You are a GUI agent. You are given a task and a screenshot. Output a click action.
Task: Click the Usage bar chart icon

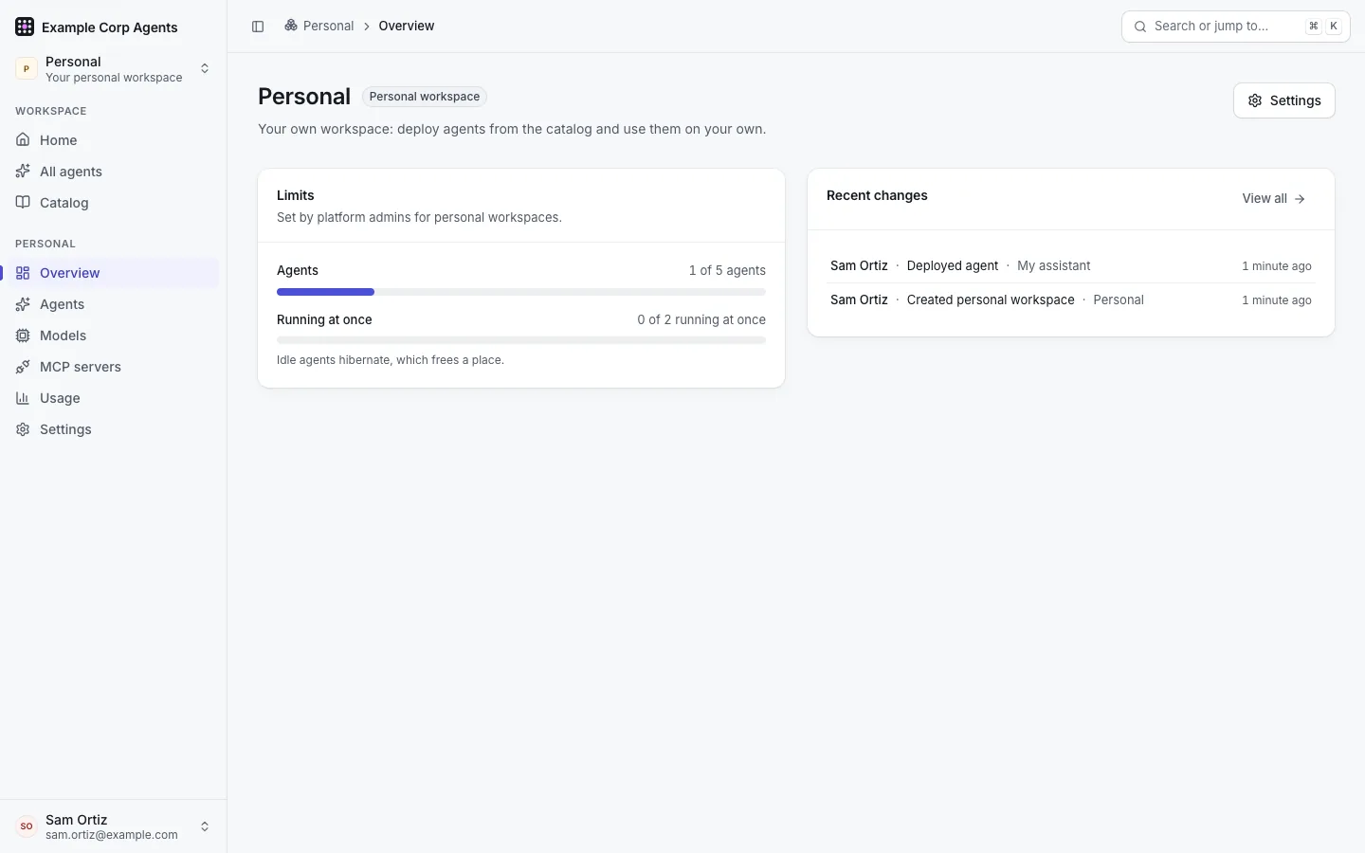(x=23, y=398)
